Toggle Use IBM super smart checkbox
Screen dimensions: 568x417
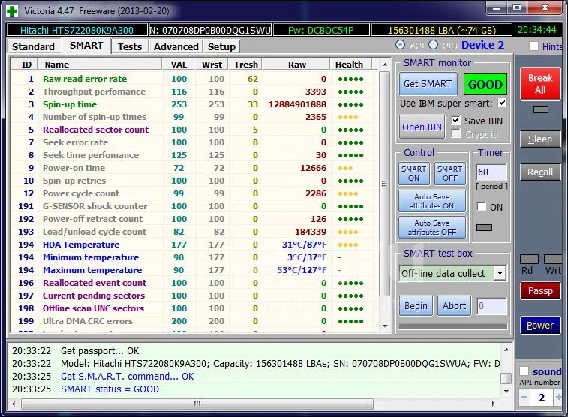coord(502,103)
